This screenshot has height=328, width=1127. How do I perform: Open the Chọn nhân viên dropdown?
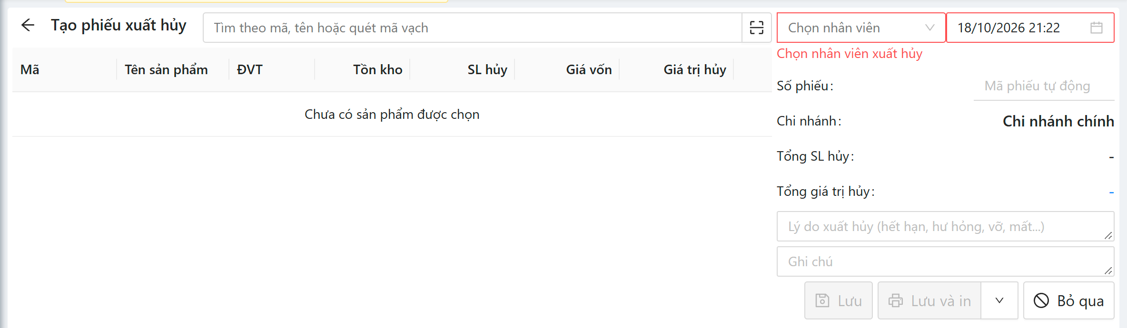point(861,28)
